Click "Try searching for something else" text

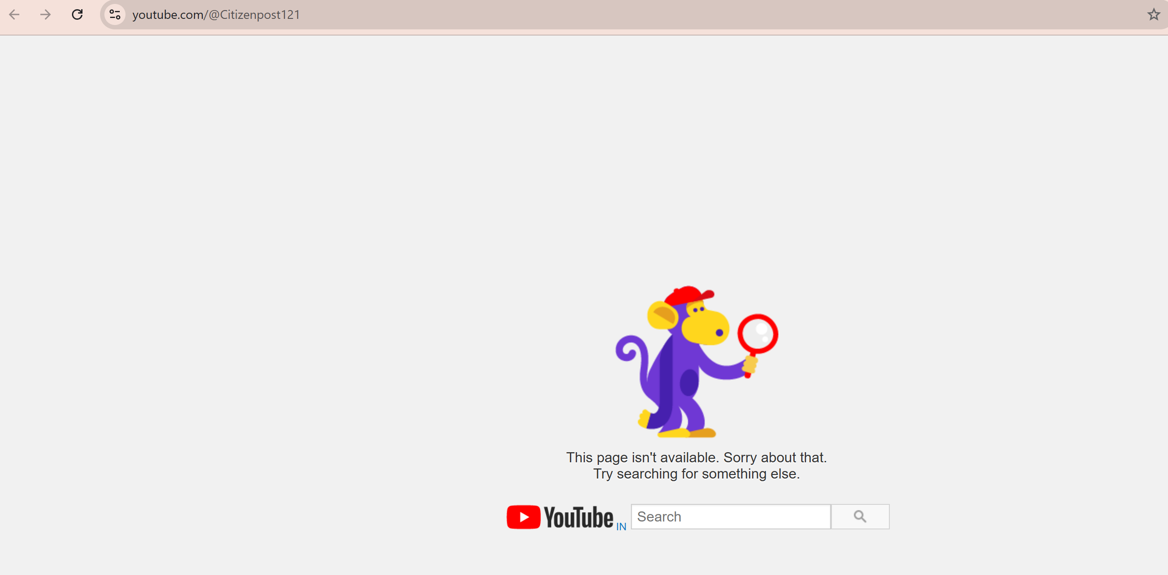696,474
